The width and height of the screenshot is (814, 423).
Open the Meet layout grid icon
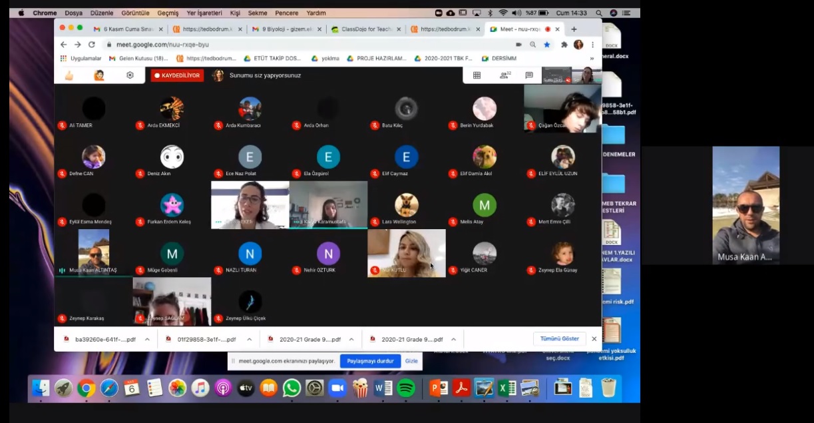(x=477, y=75)
